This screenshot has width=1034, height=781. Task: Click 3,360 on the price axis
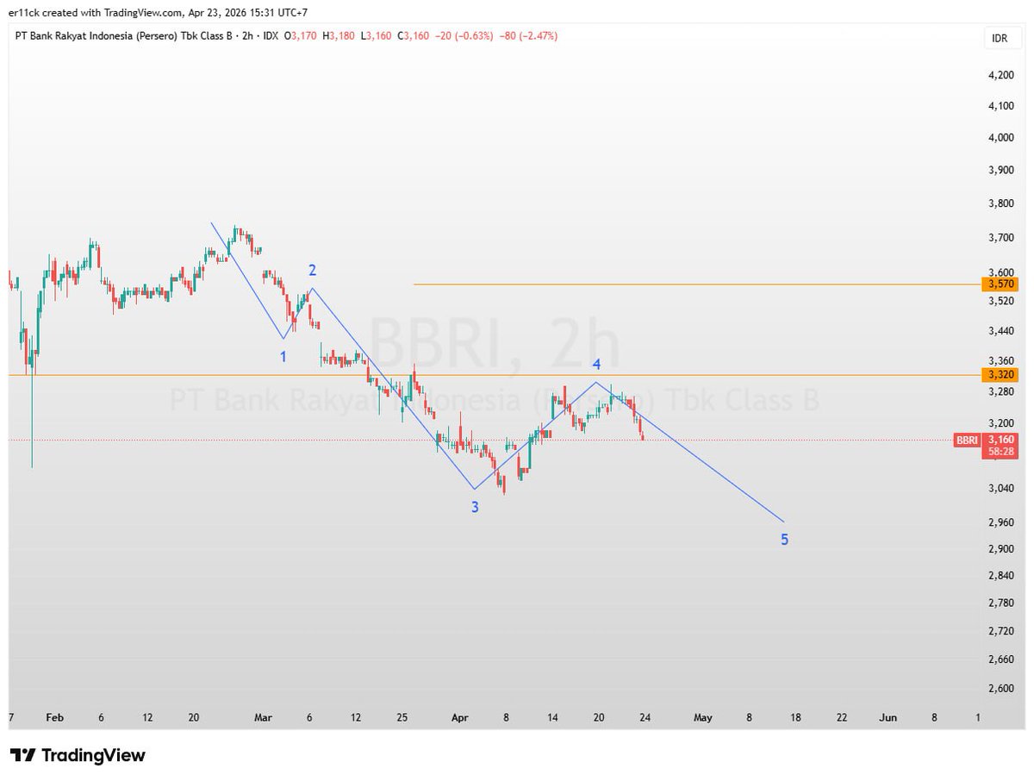[1001, 361]
